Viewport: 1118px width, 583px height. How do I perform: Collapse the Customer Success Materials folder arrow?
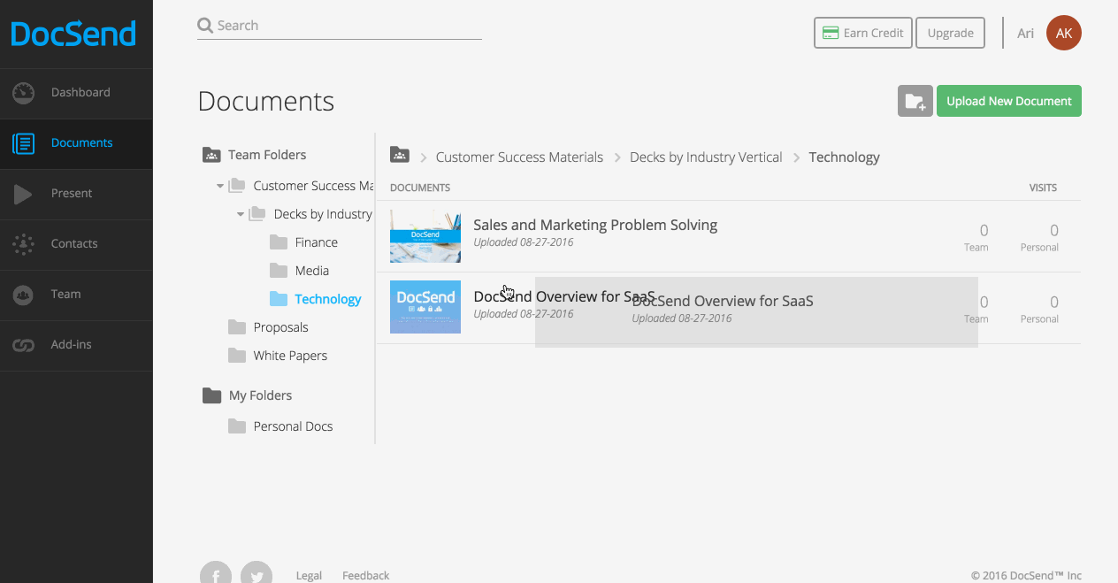pyautogui.click(x=220, y=186)
